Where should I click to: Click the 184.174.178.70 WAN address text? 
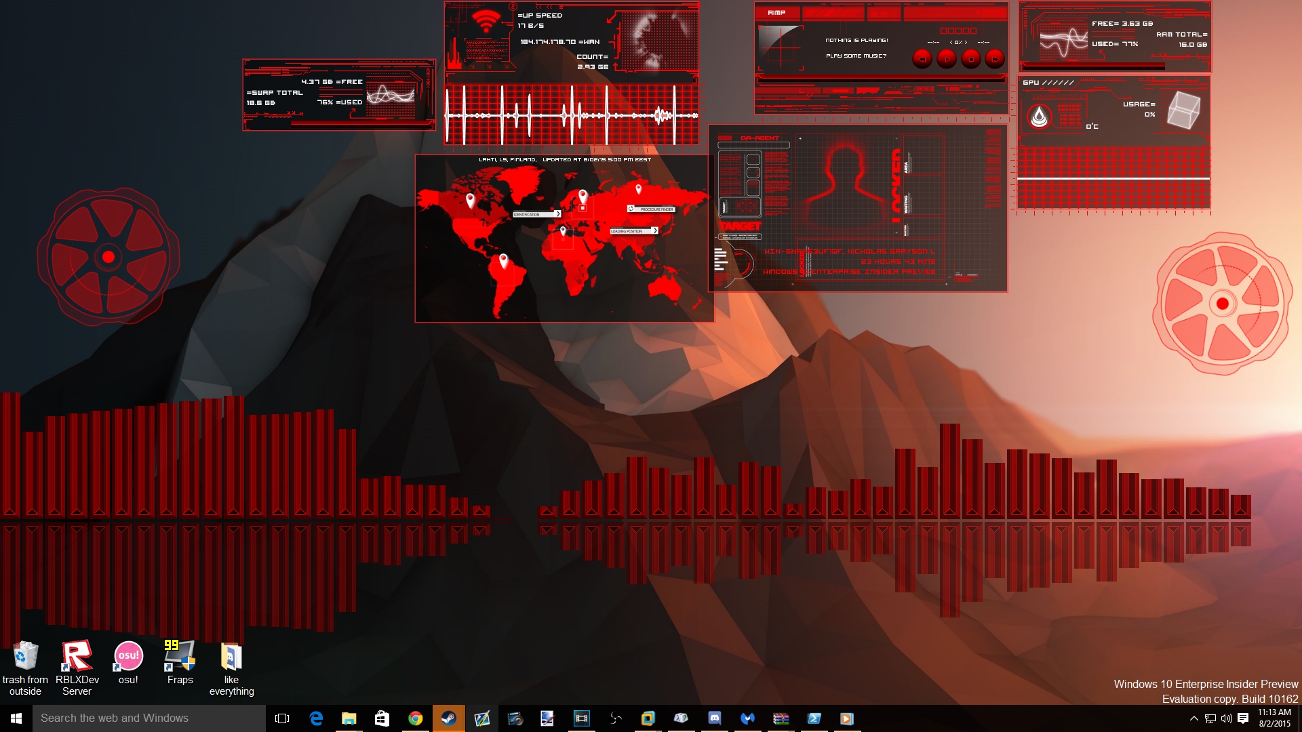point(548,42)
